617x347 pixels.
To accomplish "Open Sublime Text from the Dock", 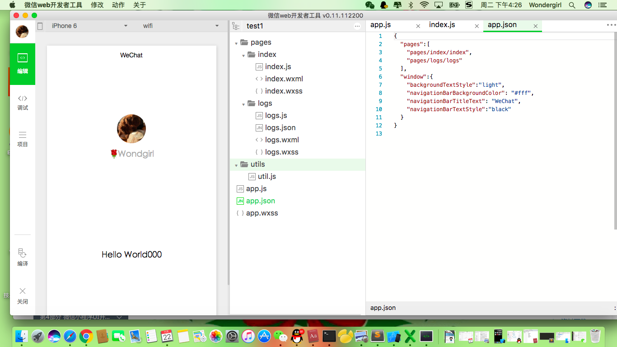I will click(x=378, y=336).
